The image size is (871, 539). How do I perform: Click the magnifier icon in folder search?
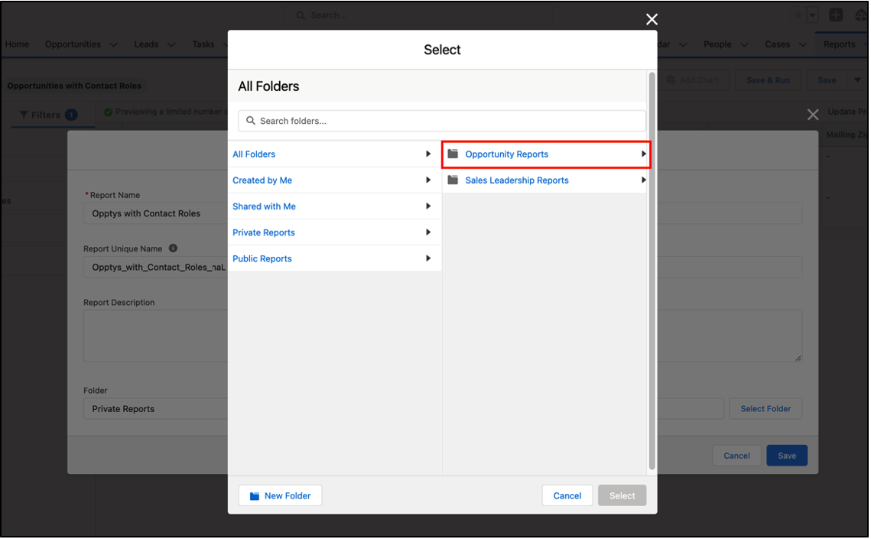click(251, 121)
